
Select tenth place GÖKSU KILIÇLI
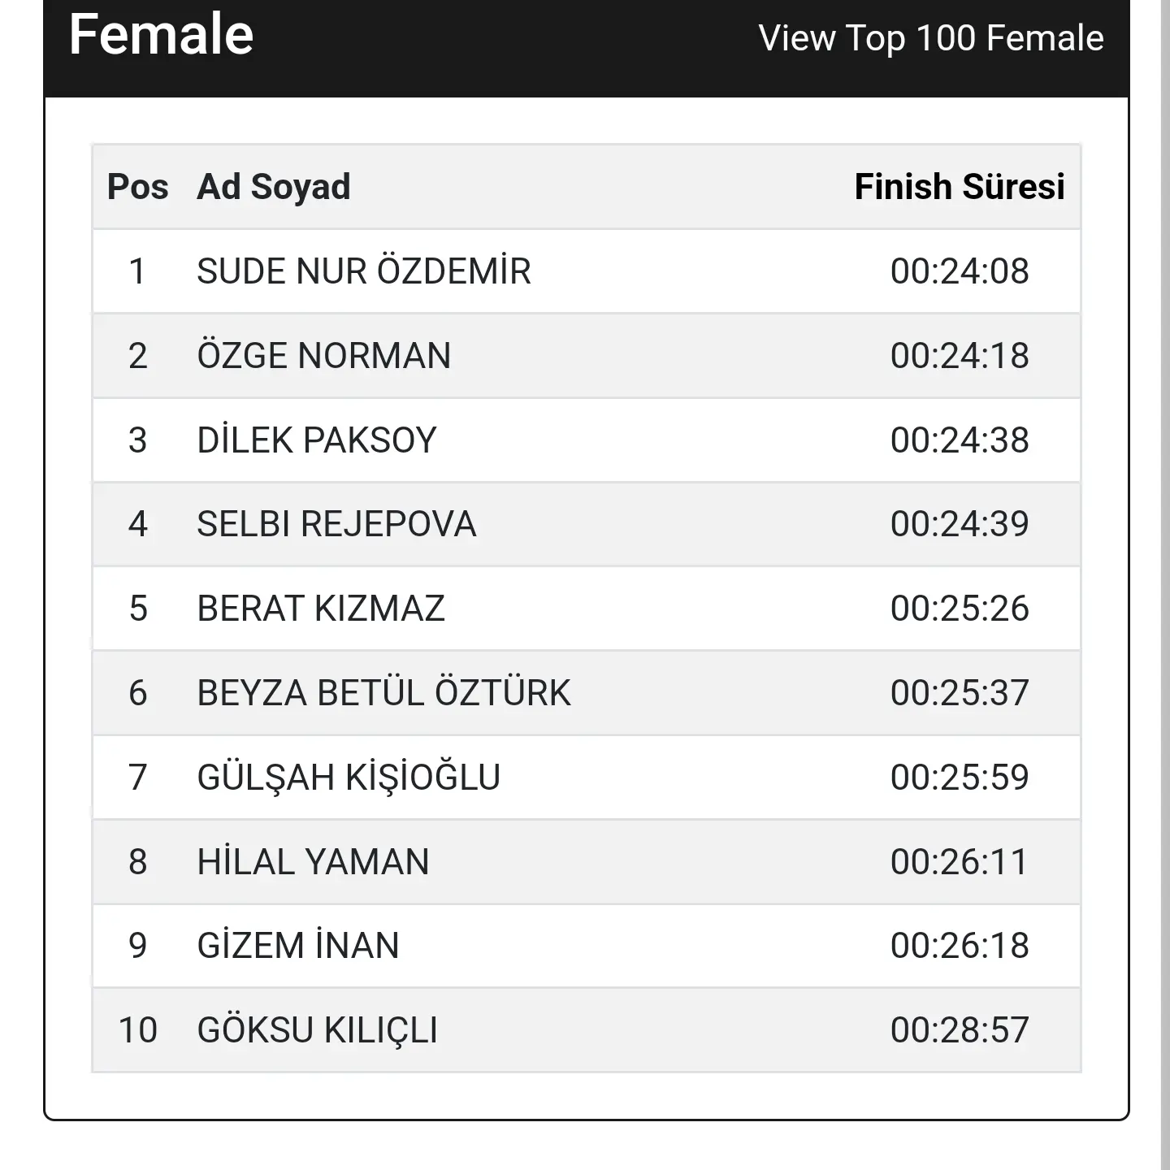point(317,1029)
